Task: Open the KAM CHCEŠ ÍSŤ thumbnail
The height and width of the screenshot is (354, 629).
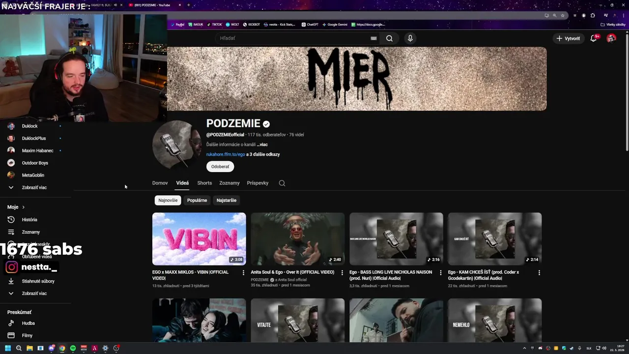Action: [x=495, y=239]
